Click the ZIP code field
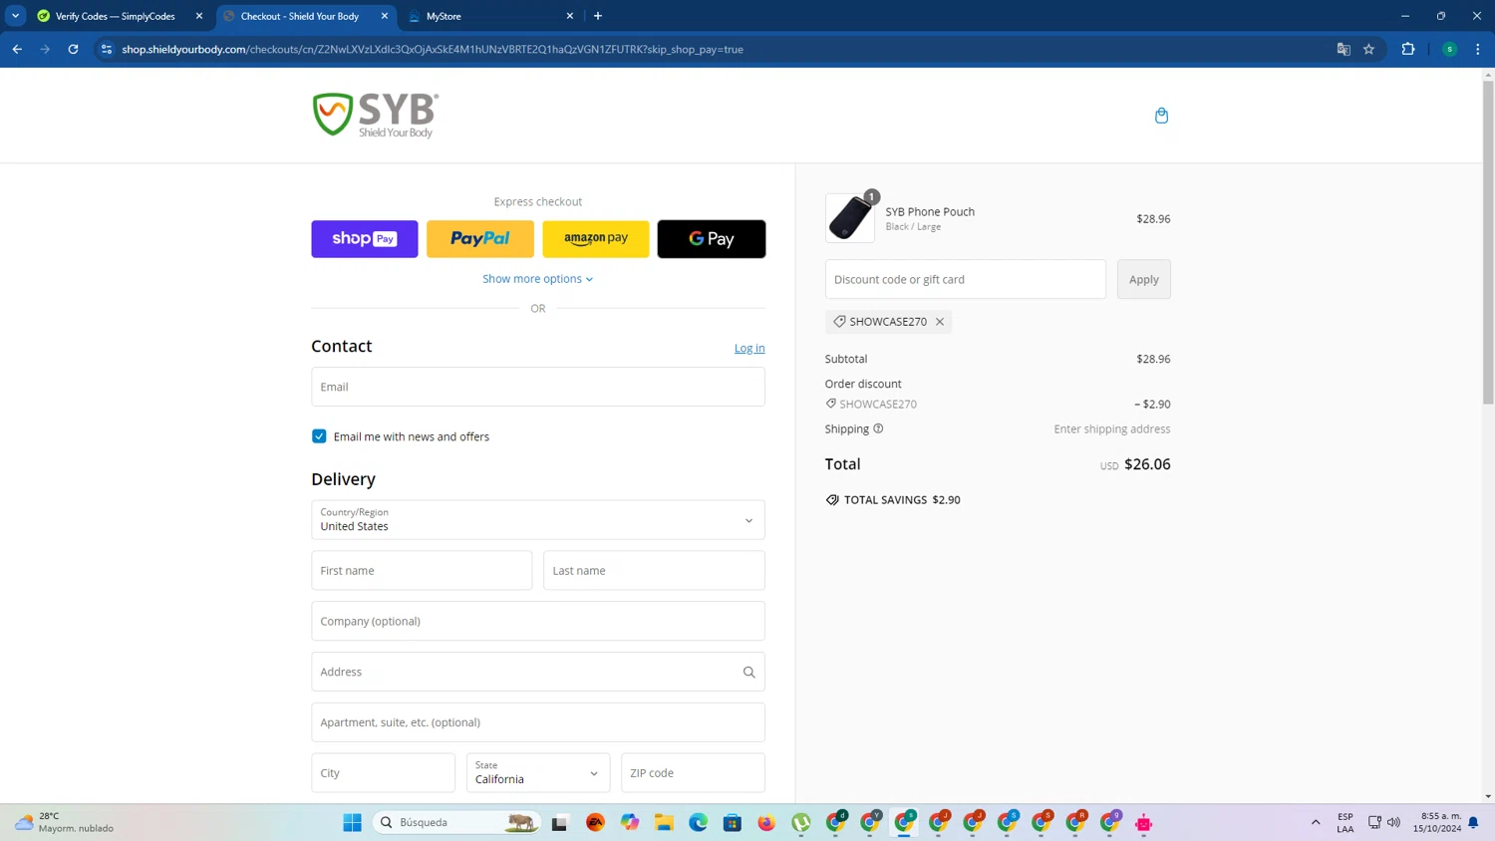1495x841 pixels. click(x=693, y=773)
